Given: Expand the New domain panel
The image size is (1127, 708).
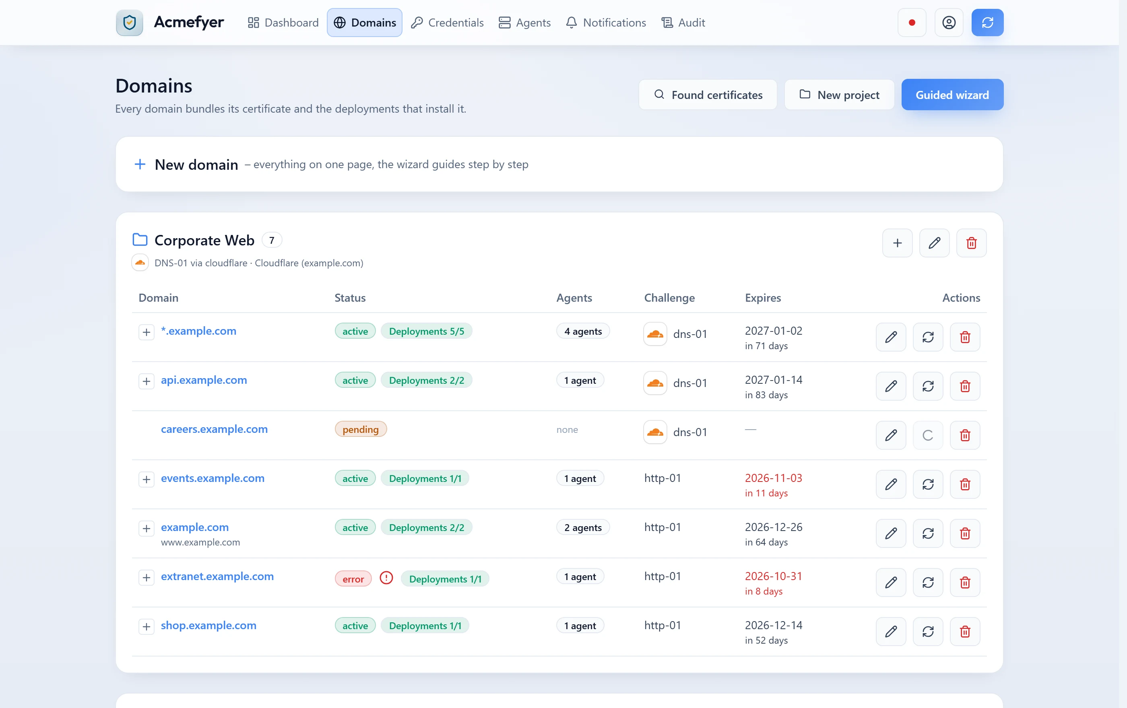Looking at the screenshot, I should click(559, 164).
